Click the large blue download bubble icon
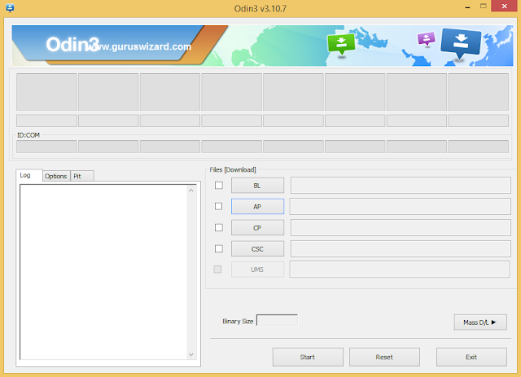The width and height of the screenshot is (521, 377). [461, 43]
